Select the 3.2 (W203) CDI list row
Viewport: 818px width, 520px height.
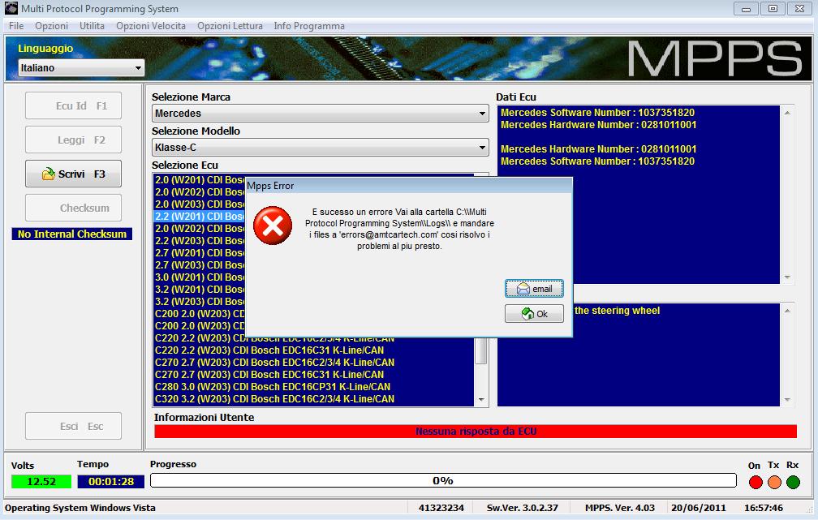coord(200,302)
